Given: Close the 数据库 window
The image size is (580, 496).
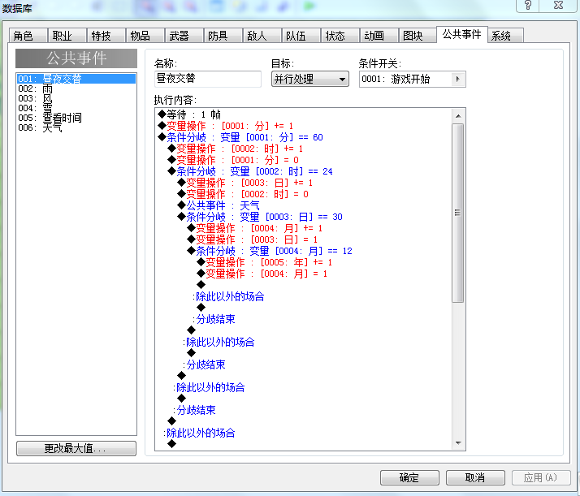Looking at the screenshot, I should (x=558, y=5).
